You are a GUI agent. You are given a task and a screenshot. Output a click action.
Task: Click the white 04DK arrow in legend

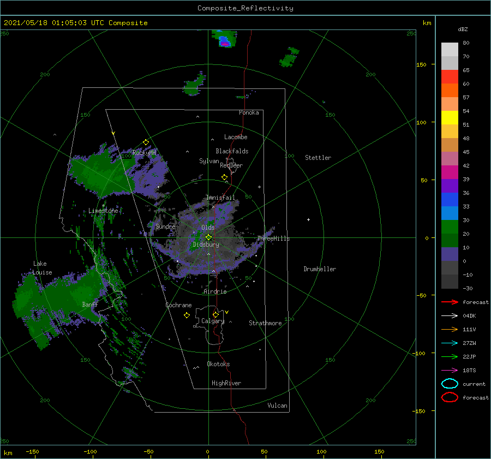pyautogui.click(x=450, y=315)
